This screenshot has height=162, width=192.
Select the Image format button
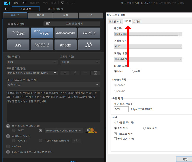coord(65,45)
